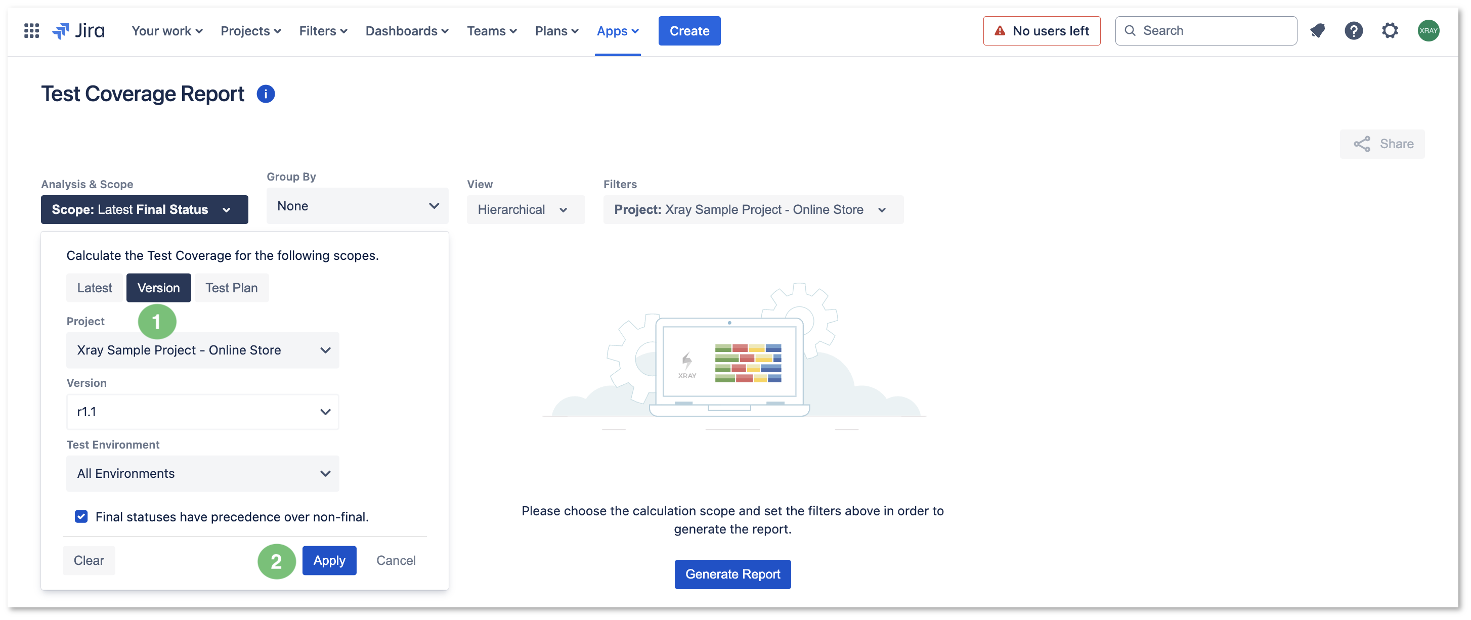Click the Cancel button
Viewport: 1471px width, 620px height.
coord(396,561)
